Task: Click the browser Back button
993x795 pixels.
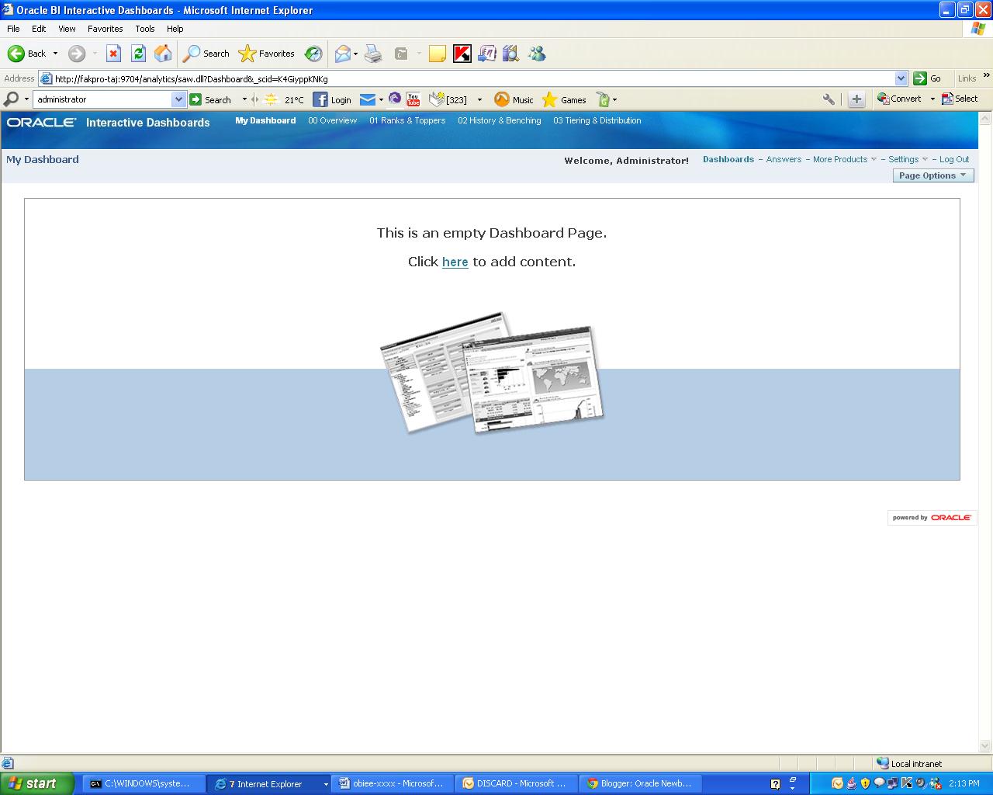Action: [26, 54]
